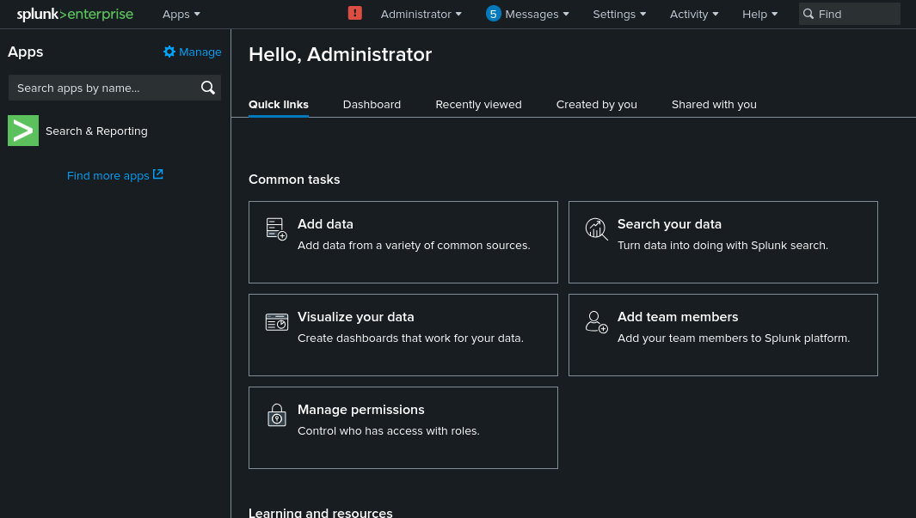Screen dimensions: 916x518
Task: Click the splunk enterprise logo
Action: coord(75,14)
